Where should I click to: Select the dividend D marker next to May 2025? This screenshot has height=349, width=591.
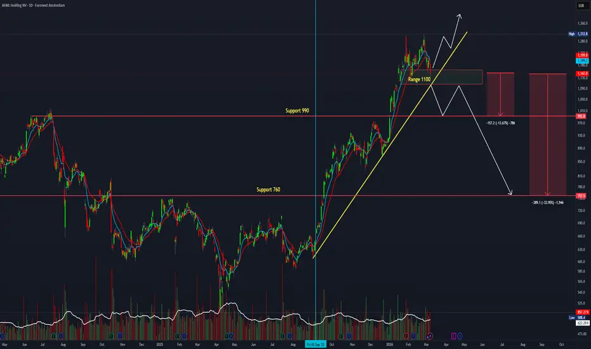click(x=231, y=336)
